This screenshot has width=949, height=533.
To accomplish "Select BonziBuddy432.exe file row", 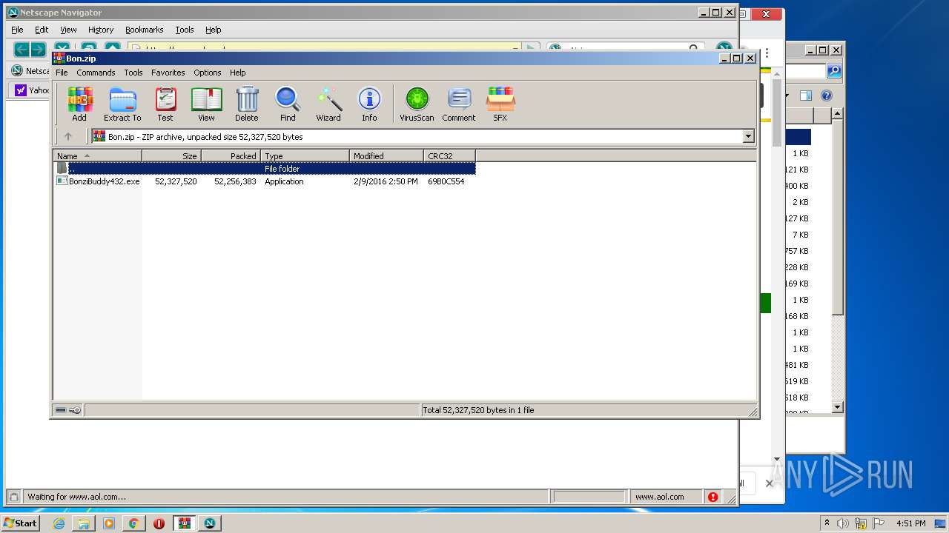I will tap(265, 181).
